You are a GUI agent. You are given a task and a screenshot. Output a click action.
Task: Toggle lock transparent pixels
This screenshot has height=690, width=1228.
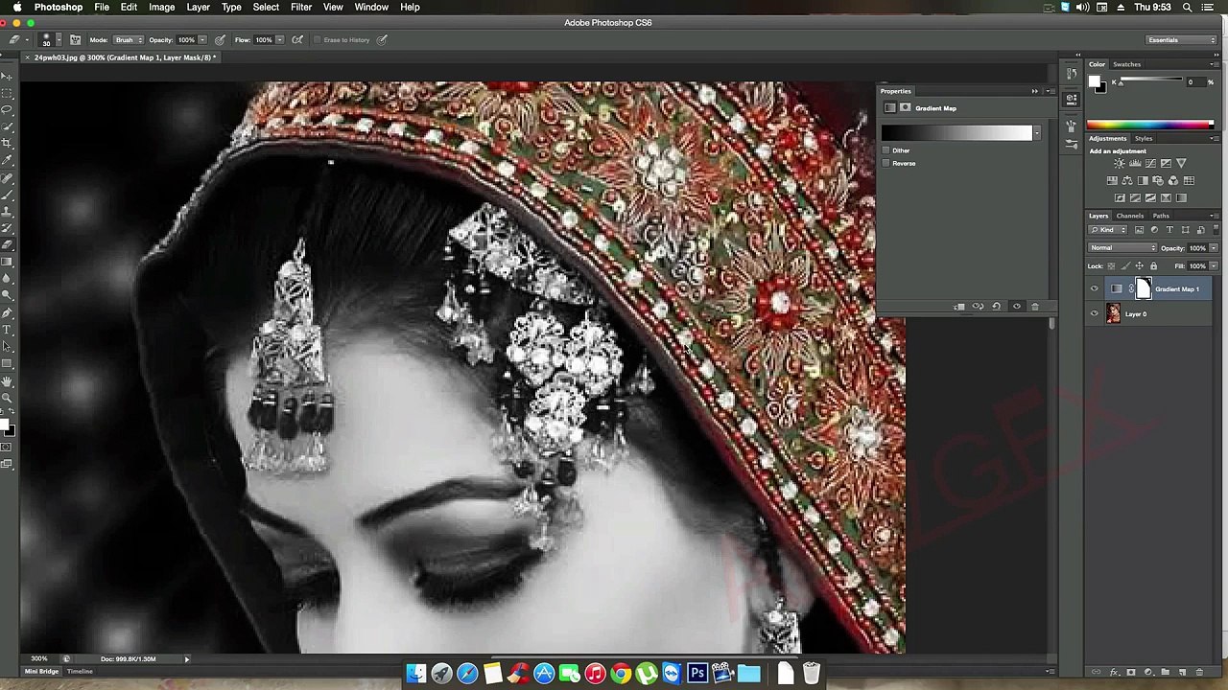(1111, 265)
